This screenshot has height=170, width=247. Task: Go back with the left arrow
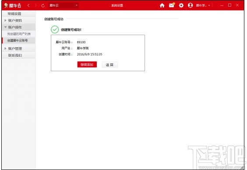point(28,6)
